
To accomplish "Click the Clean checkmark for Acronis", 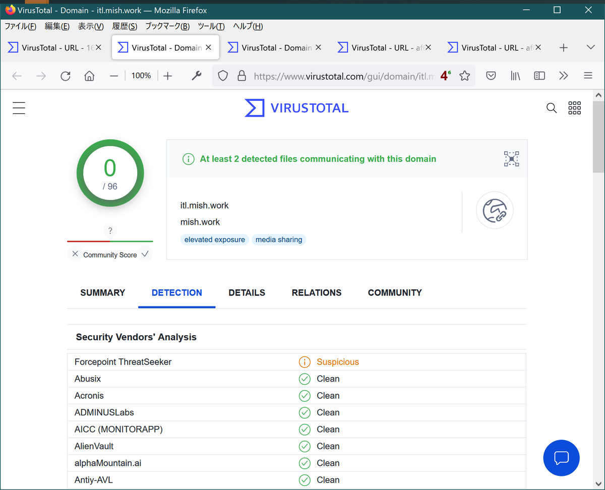I will (x=305, y=396).
